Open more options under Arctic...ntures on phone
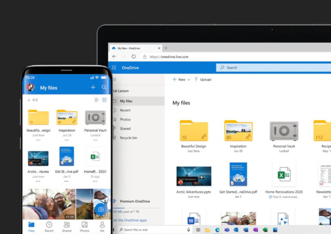 pos(38,181)
